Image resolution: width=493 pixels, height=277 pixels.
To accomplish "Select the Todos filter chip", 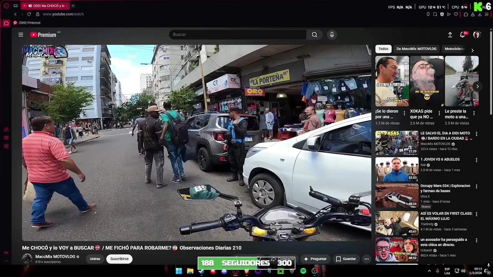I will click(x=383, y=49).
